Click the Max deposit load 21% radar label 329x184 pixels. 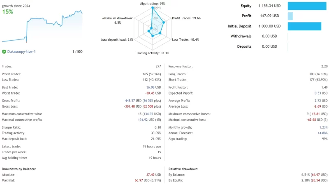(117, 39)
